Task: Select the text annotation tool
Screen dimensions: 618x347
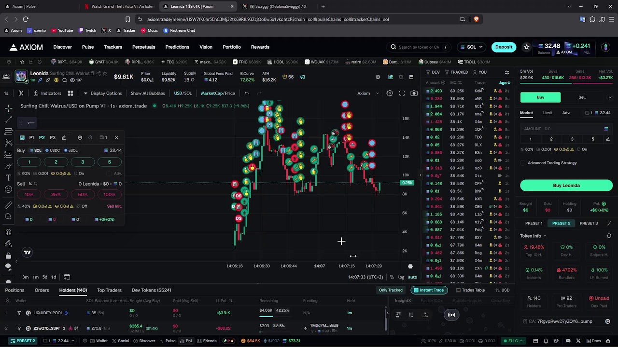Action: click(x=8, y=178)
